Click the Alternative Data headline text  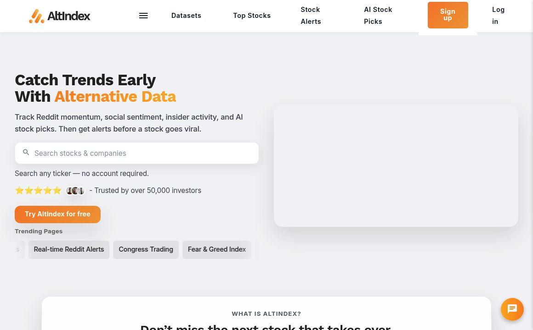pyautogui.click(x=115, y=97)
